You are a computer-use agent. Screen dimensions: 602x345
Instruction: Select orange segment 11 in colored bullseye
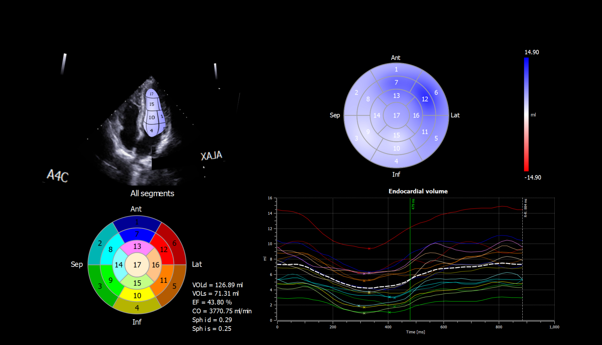(163, 280)
